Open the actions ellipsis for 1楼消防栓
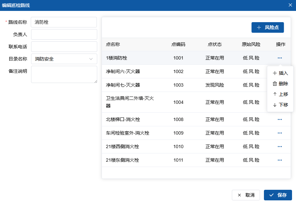The image size is (296, 204). tap(280, 58)
